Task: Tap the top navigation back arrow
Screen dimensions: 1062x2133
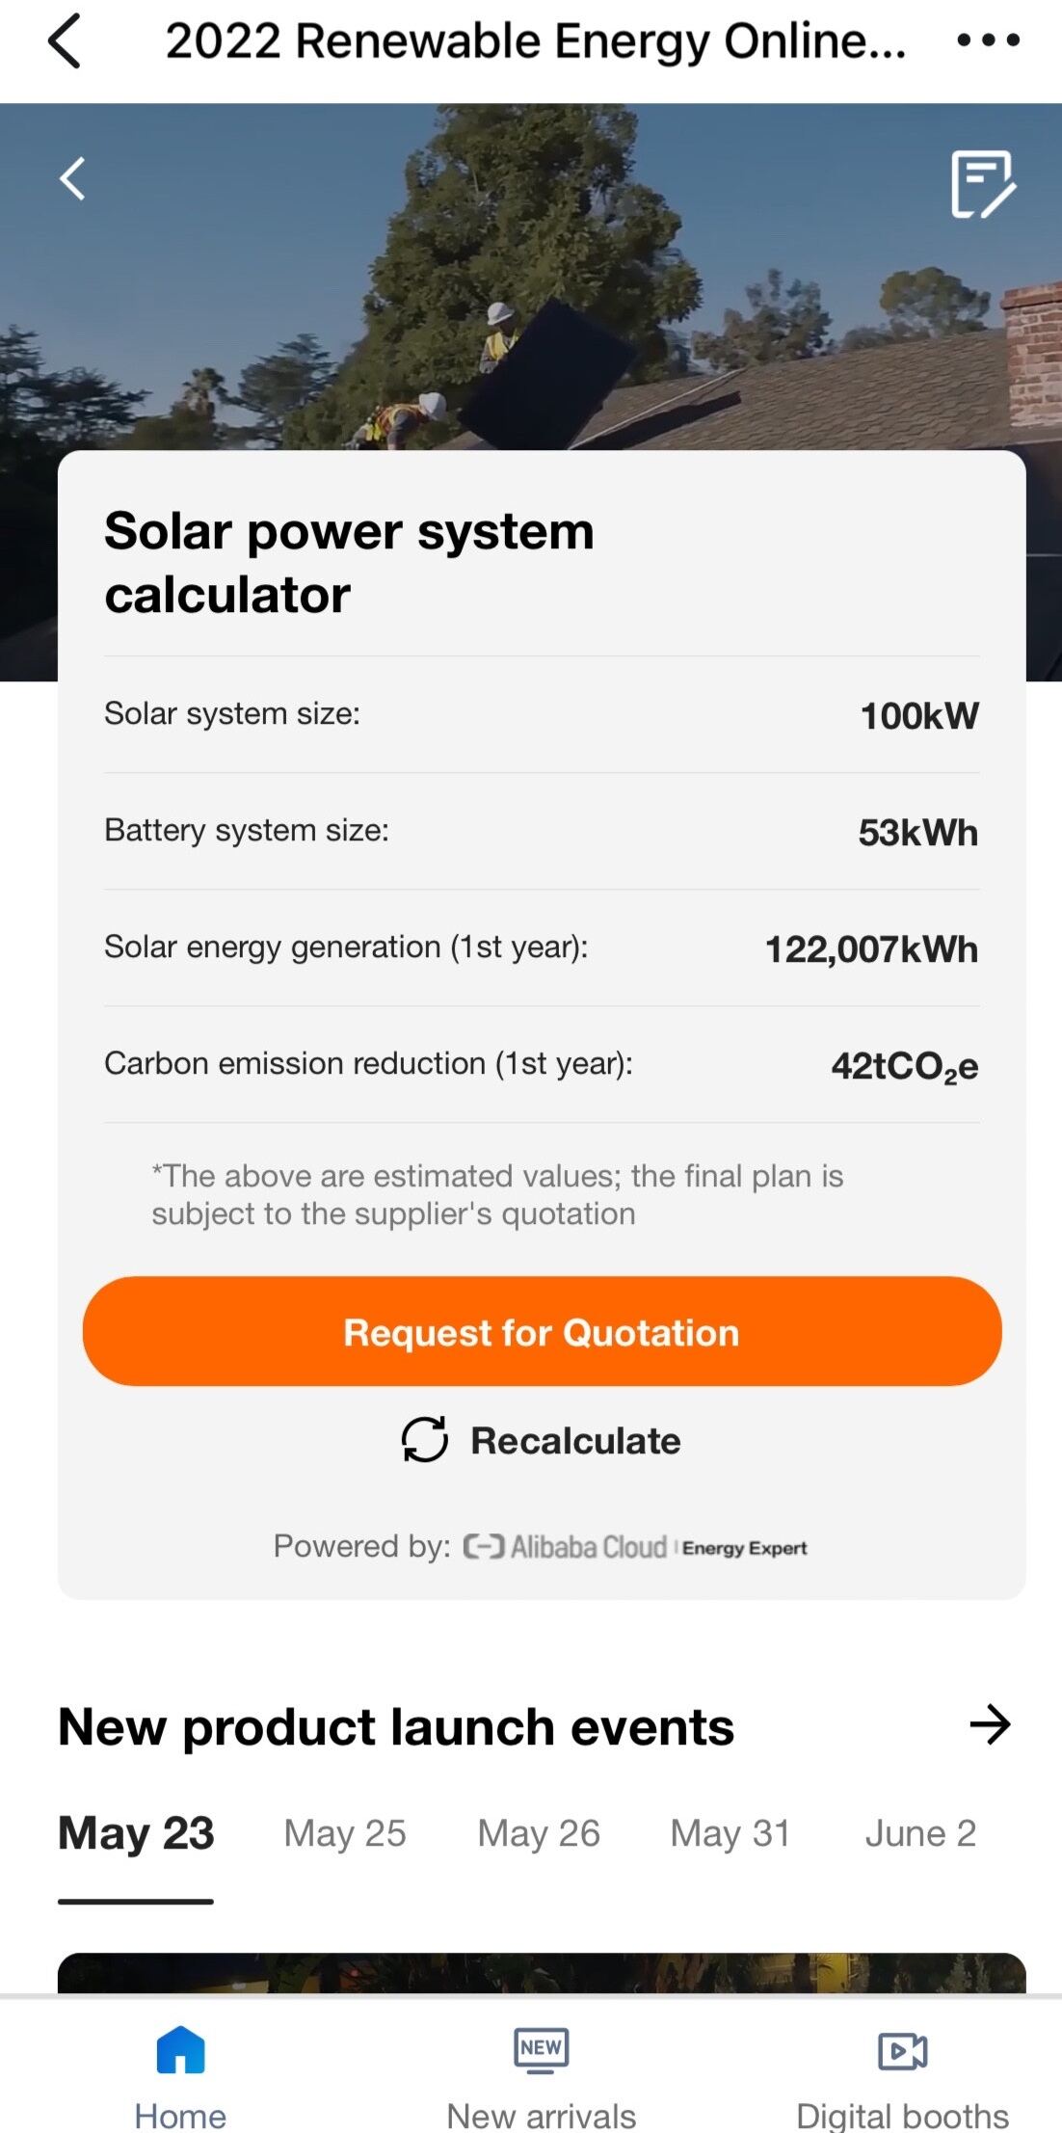Action: [x=65, y=41]
